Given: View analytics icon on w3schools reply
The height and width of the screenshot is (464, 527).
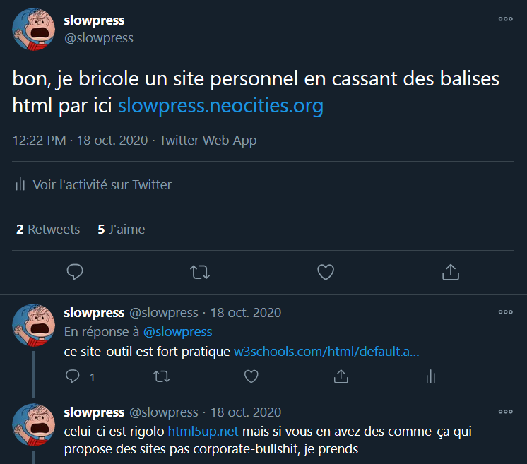Looking at the screenshot, I should (430, 377).
